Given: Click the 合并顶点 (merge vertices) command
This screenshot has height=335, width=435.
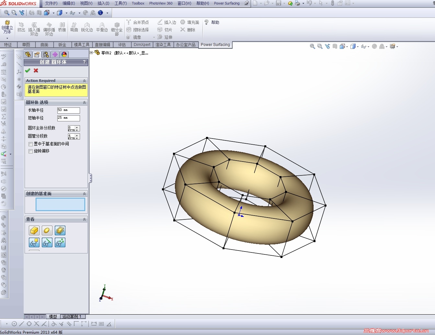Looking at the screenshot, I should (x=138, y=22).
